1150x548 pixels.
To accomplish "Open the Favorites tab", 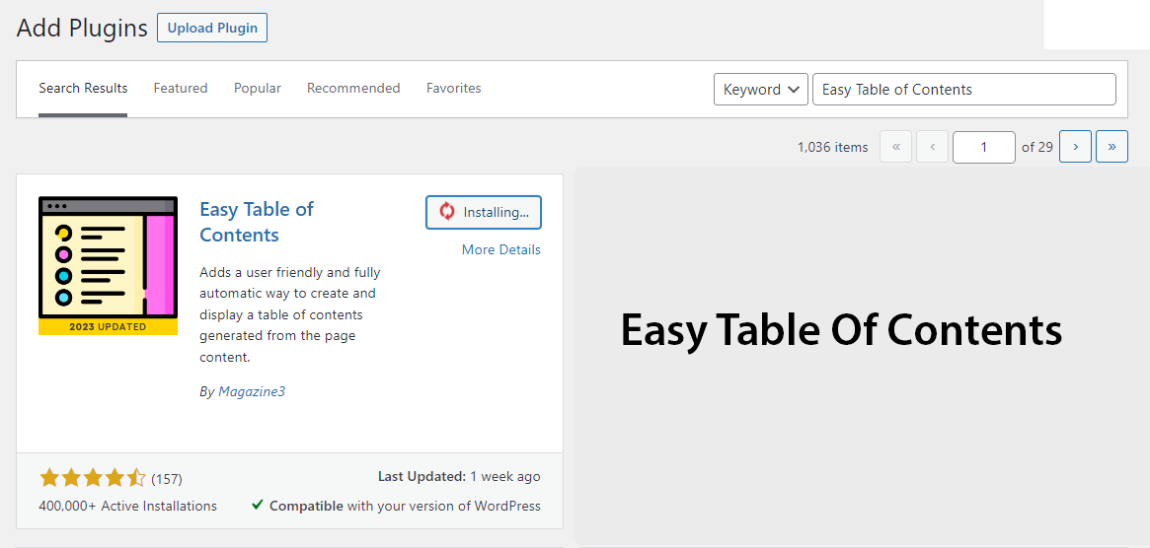I will [x=454, y=89].
